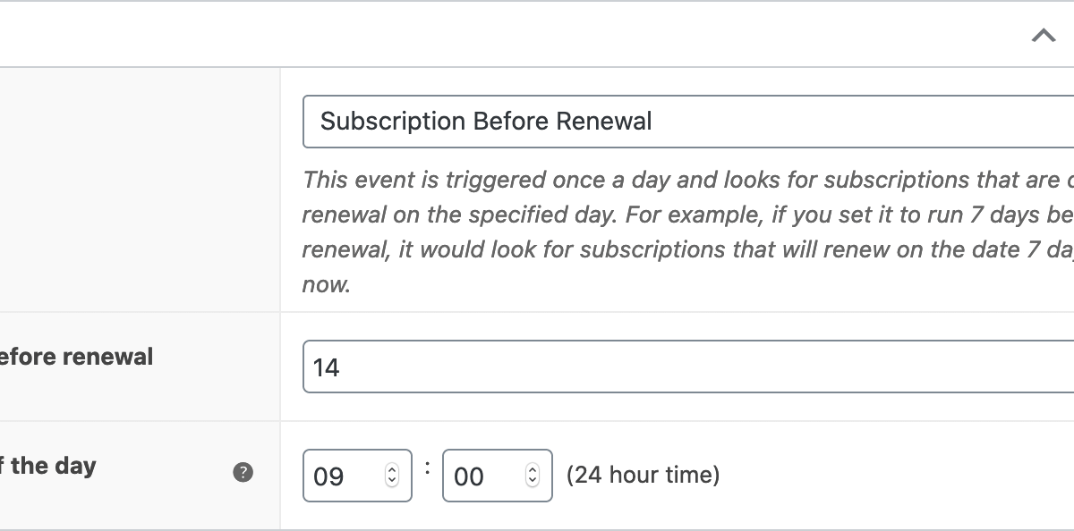
Task: Click the days before renewal field showing 14
Action: (687, 367)
